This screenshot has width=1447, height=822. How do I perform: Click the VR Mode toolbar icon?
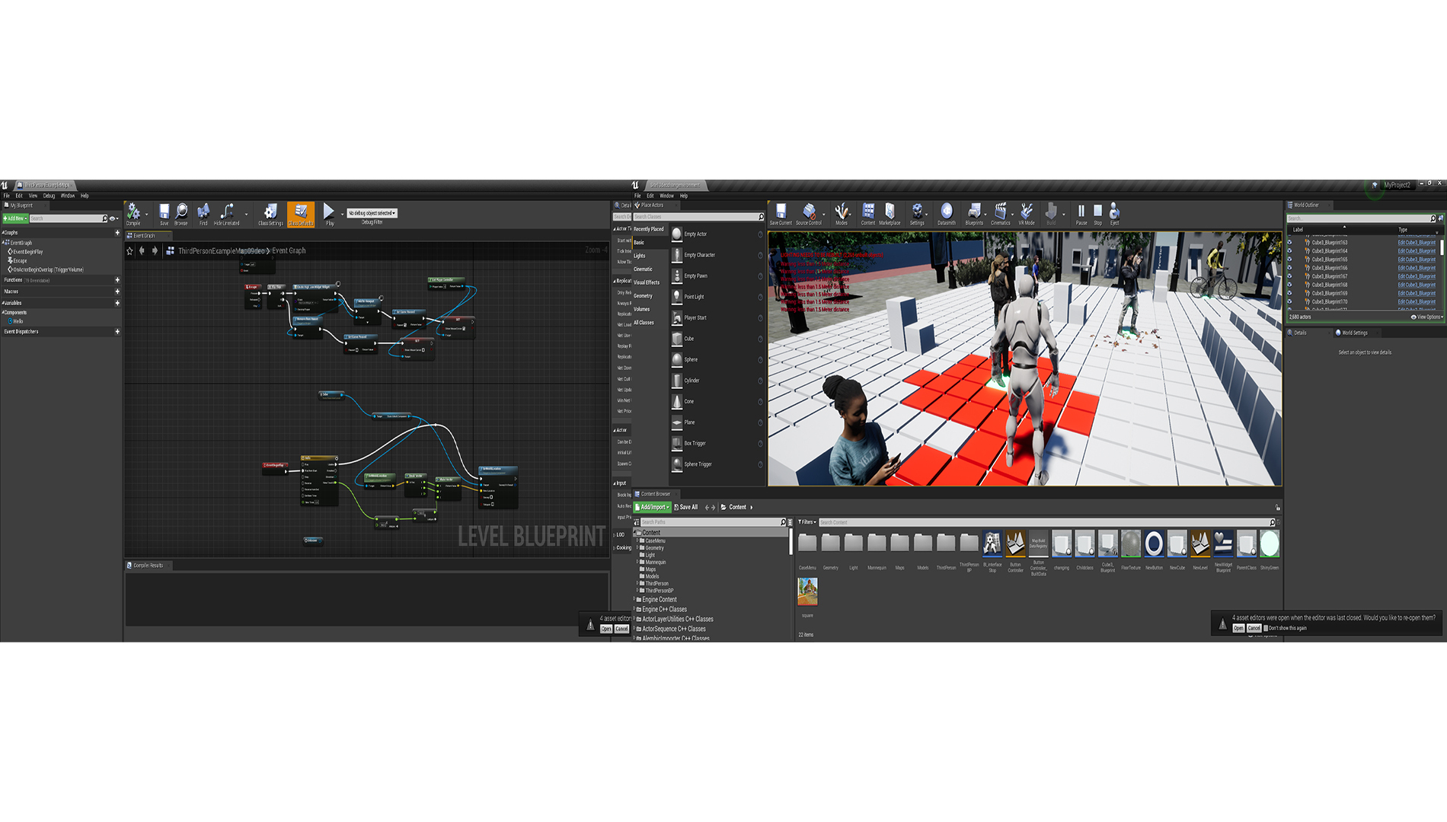click(x=1027, y=214)
